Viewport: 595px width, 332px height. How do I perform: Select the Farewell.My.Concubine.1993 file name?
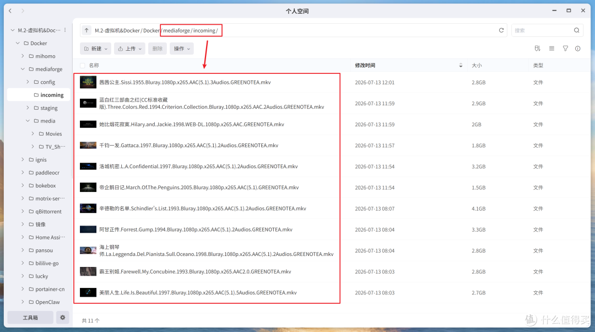click(195, 271)
